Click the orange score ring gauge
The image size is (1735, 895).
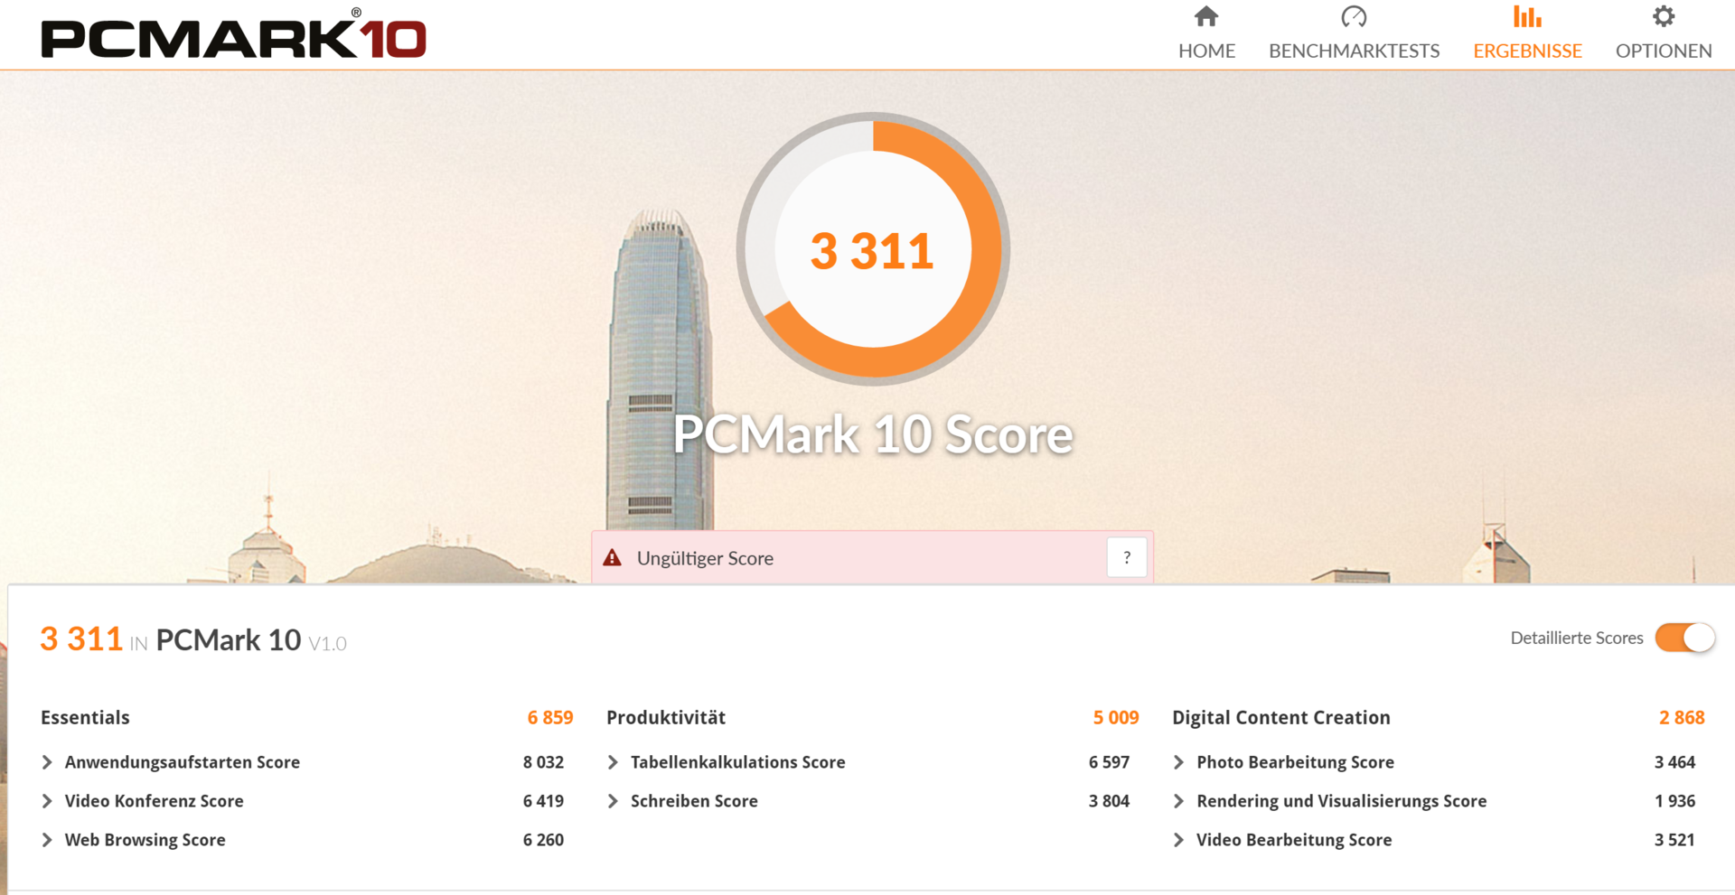[x=873, y=249]
